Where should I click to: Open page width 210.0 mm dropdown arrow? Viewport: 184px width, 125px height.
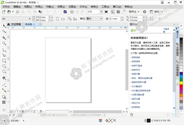(50, 17)
